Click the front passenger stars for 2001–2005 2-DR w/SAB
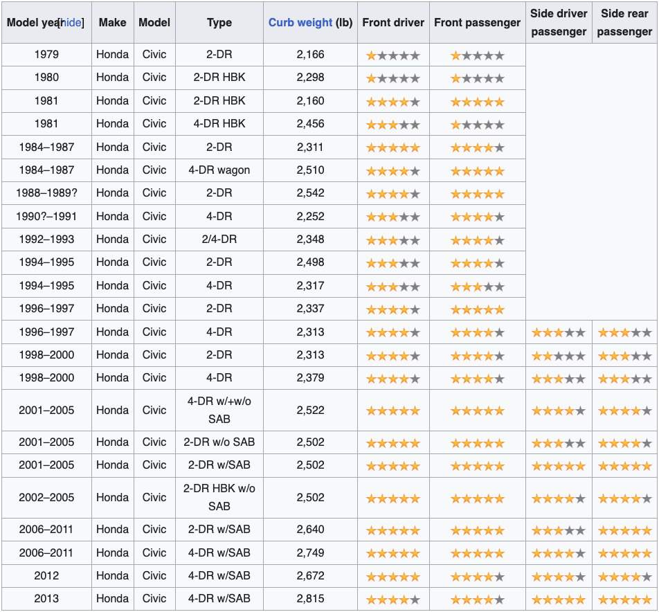The width and height of the screenshot is (659, 612). click(476, 465)
